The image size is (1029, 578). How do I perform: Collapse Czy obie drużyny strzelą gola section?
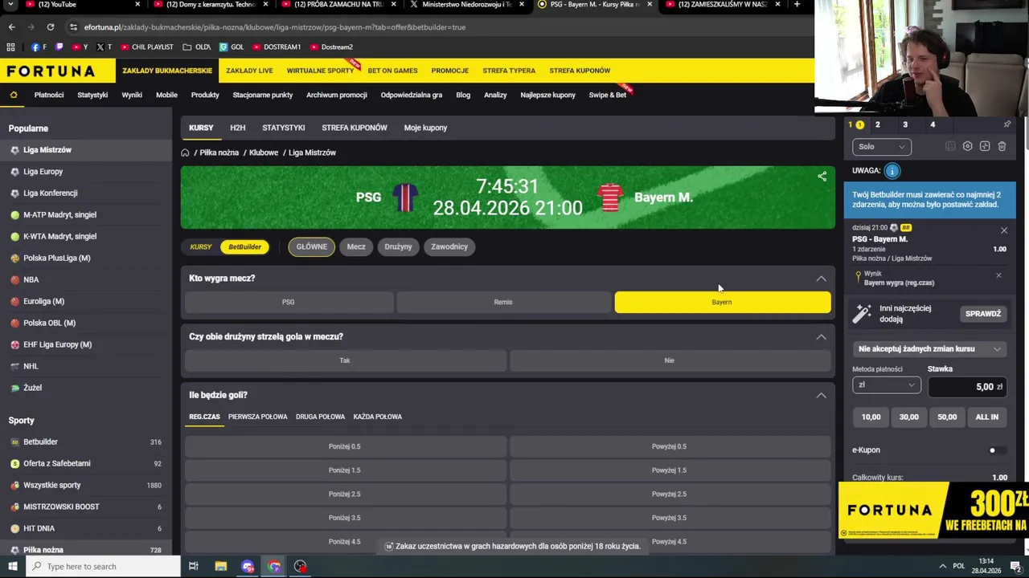[x=821, y=336]
